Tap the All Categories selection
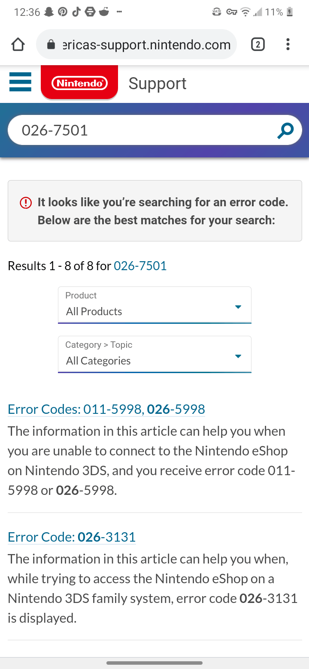 97,361
